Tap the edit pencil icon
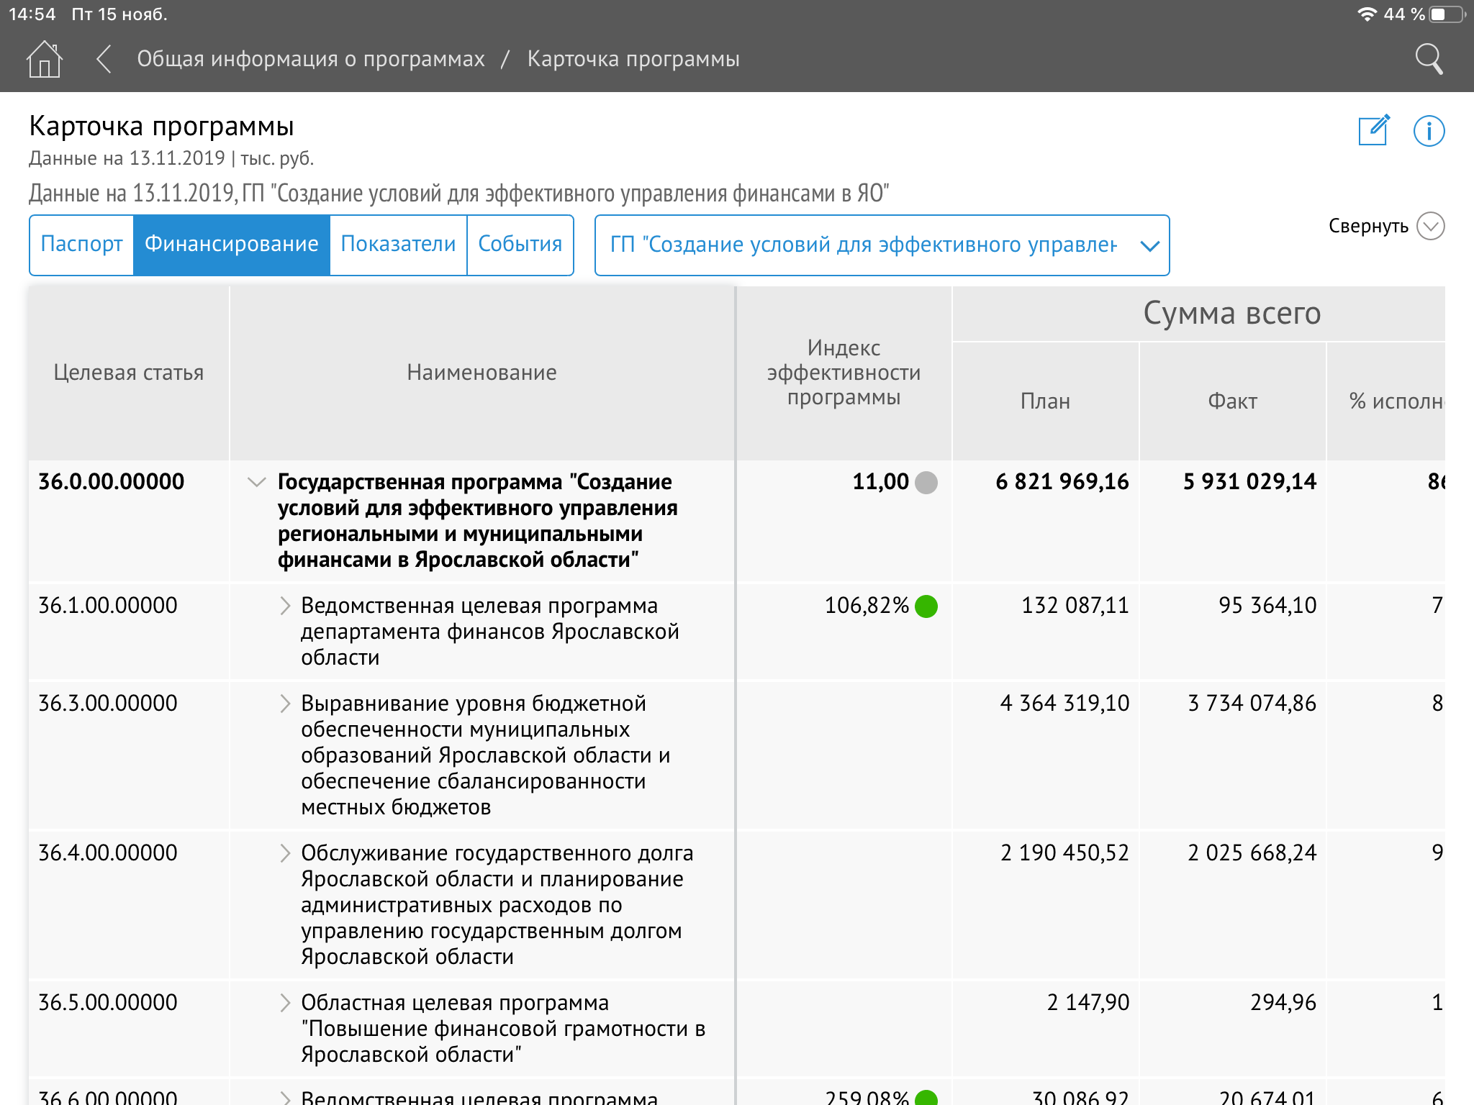The image size is (1474, 1105). click(x=1373, y=131)
